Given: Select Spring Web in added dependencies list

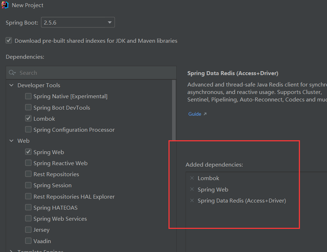Looking at the screenshot, I should [213, 189].
